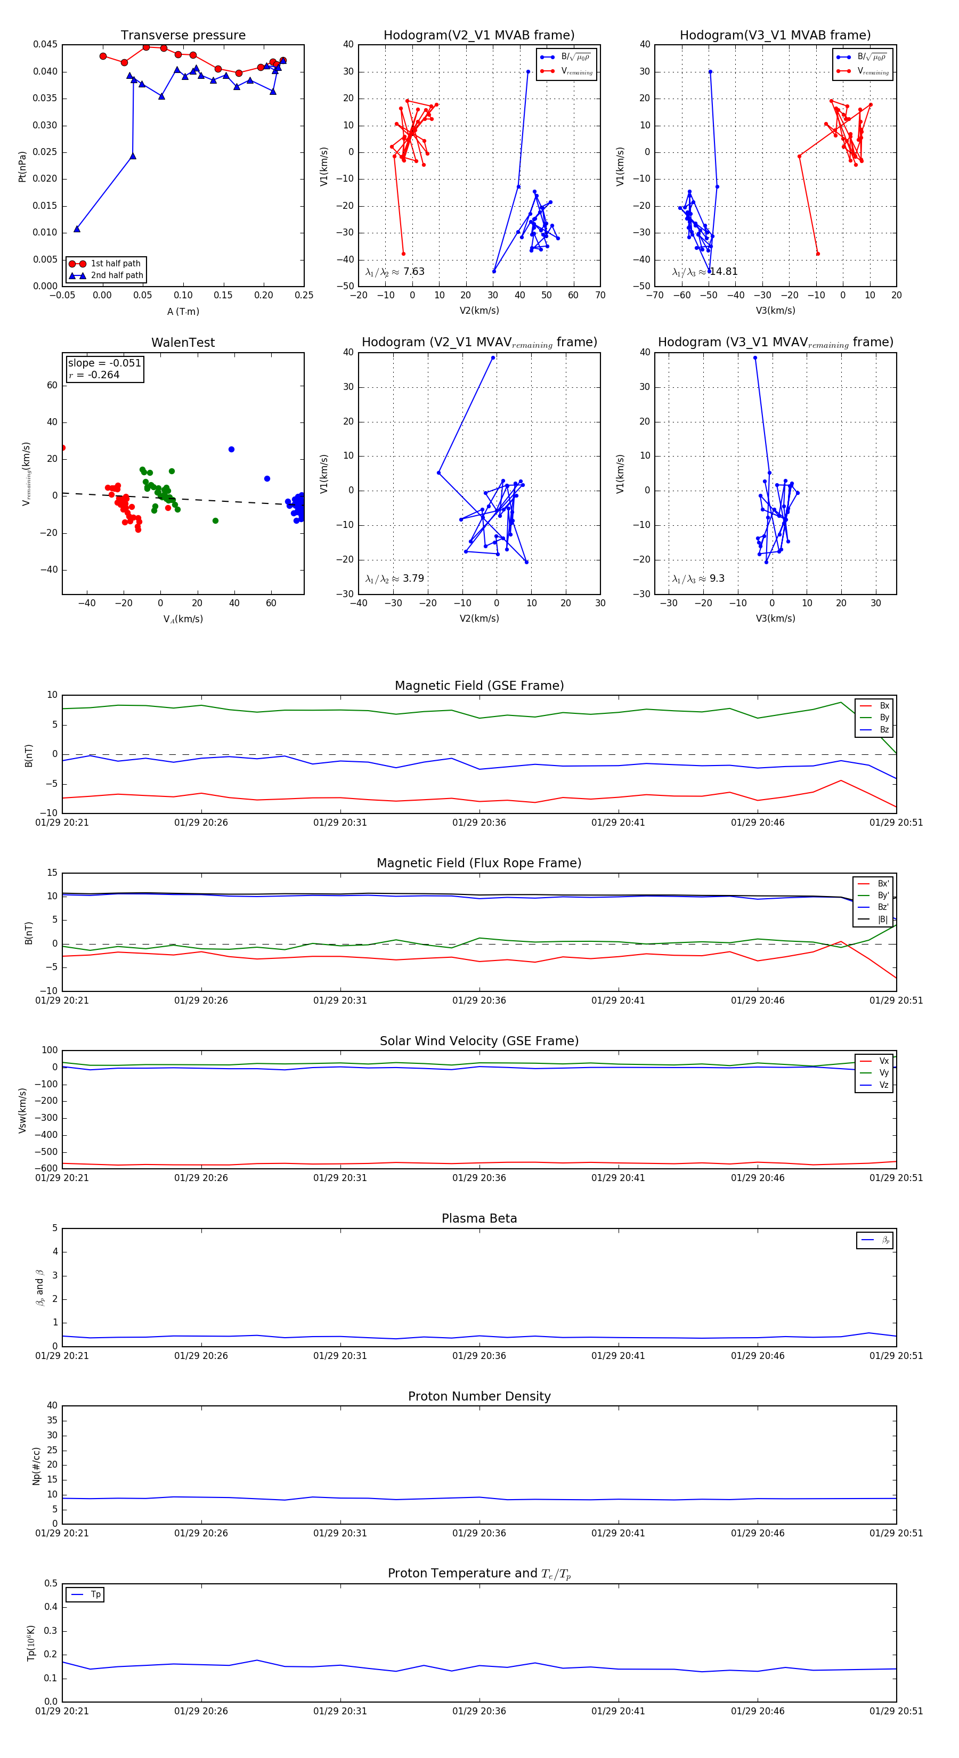Click the '01/29 20:21' tick under GSE magnetic field

coord(62,823)
